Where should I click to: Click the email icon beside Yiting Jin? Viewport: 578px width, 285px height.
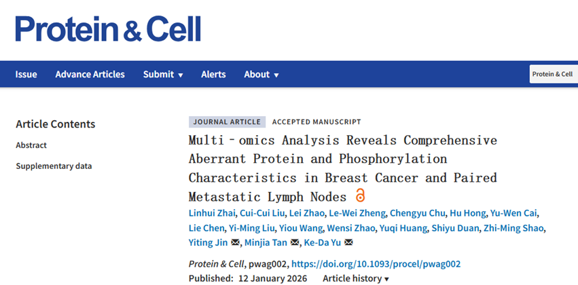(236, 243)
